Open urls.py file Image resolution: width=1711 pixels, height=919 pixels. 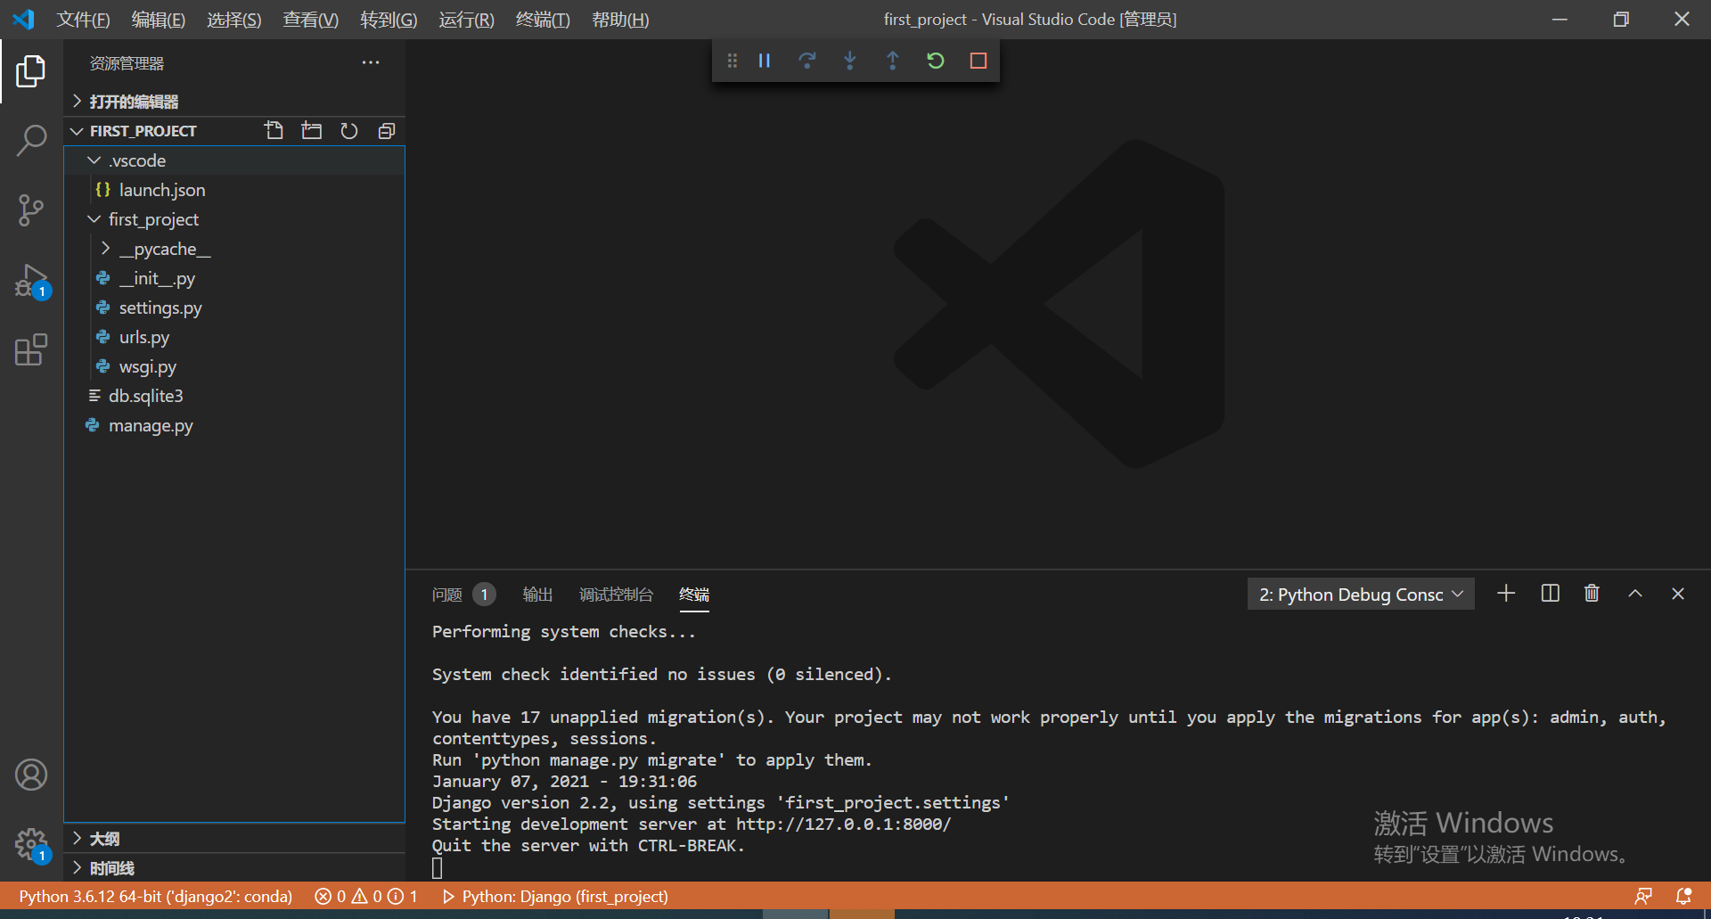[x=235, y=337]
